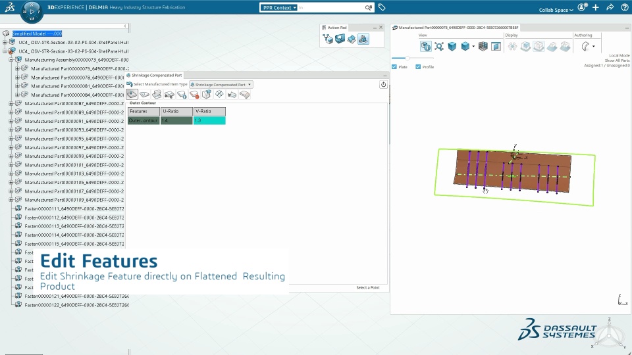Select Manufactured Part00000078 in tree

78,78
